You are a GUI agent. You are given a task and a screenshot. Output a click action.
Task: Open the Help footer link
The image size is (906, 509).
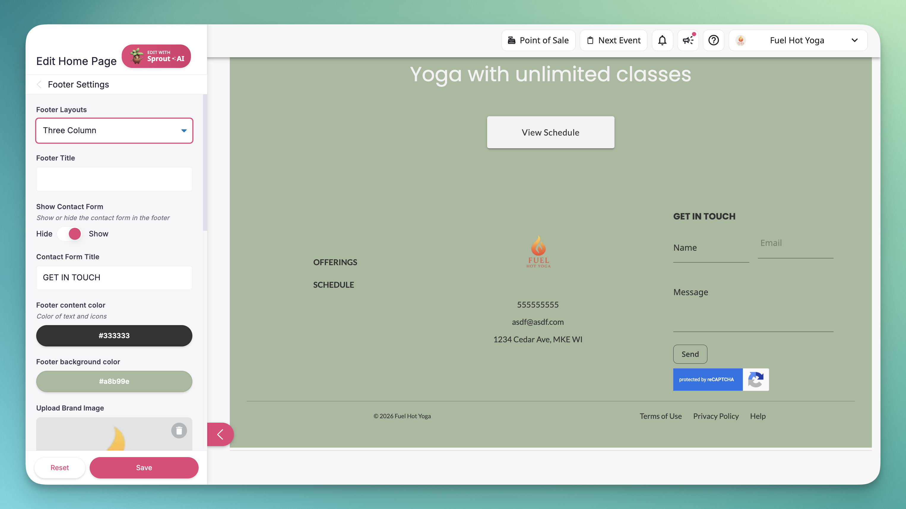tap(758, 416)
